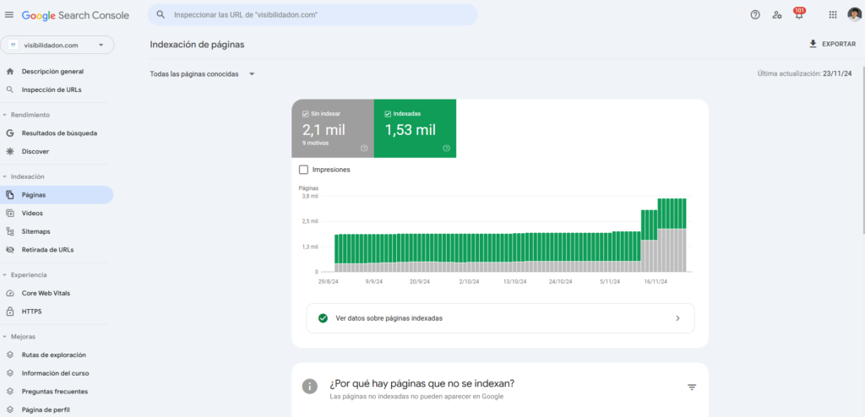This screenshot has height=417, width=865.
Task: Click the EXPORTAR button
Action: pyautogui.click(x=832, y=44)
